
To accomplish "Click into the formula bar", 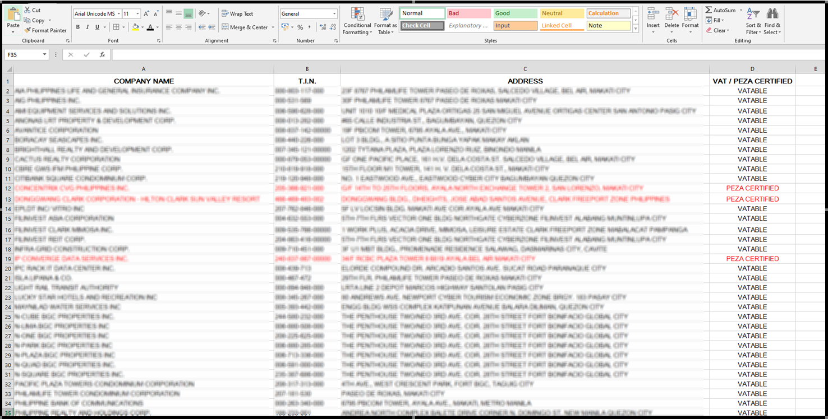I will tap(468, 55).
